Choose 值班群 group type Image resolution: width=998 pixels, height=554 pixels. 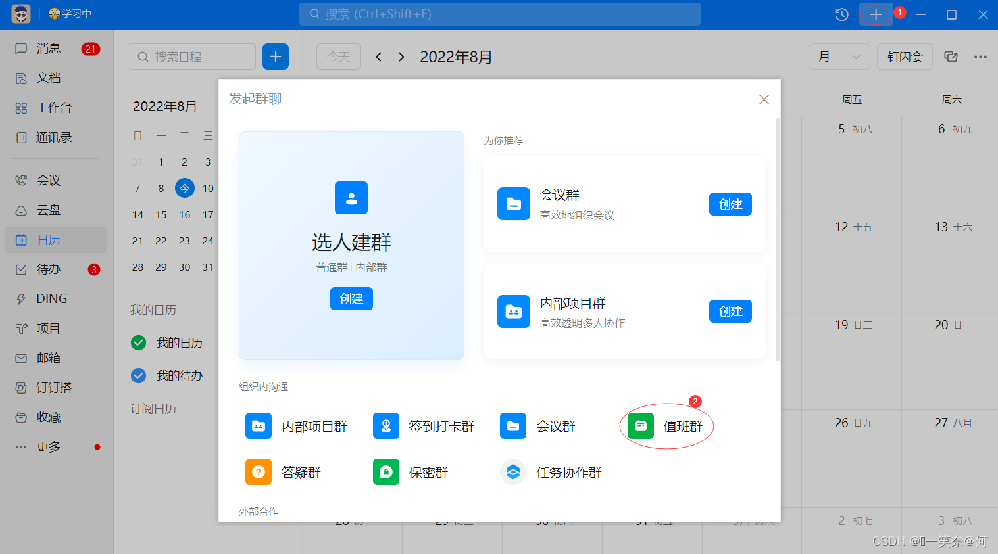pos(666,427)
